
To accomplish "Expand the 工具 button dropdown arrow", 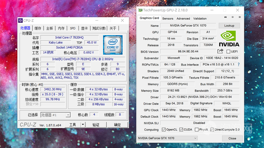I will (x=83, y=125).
